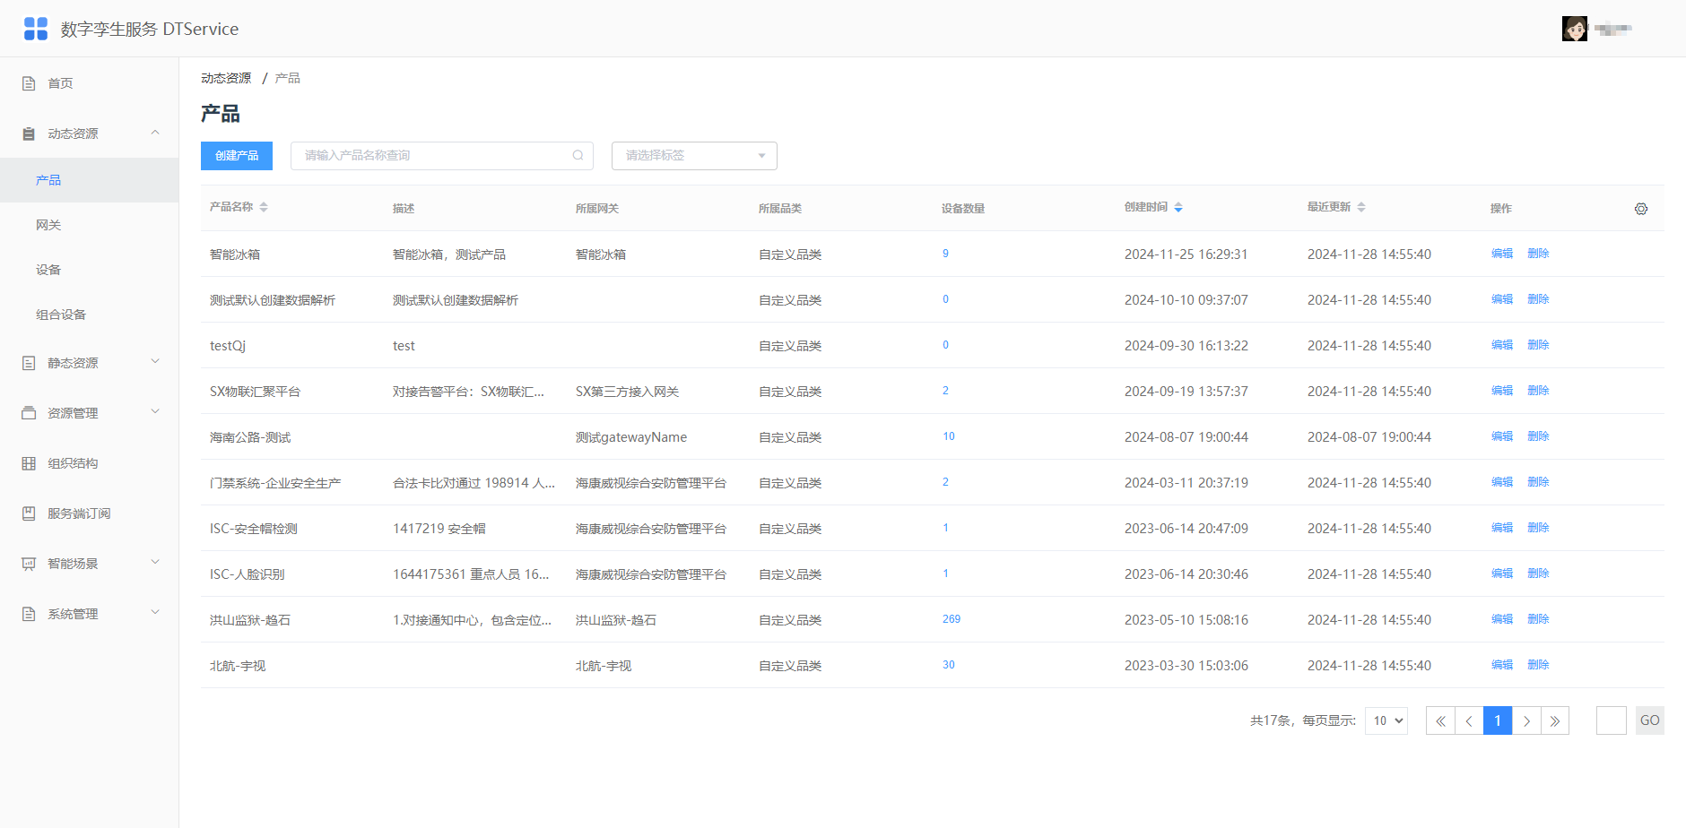Click the user avatar picture

click(x=1575, y=29)
